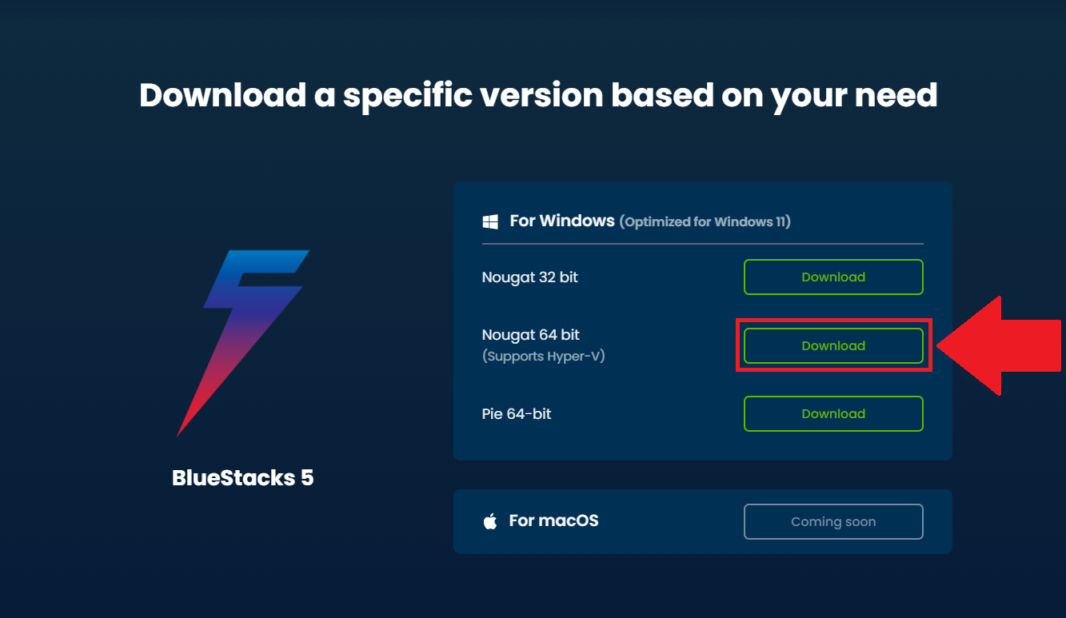Click the 'Nougat 64 bit' label

pyautogui.click(x=531, y=335)
